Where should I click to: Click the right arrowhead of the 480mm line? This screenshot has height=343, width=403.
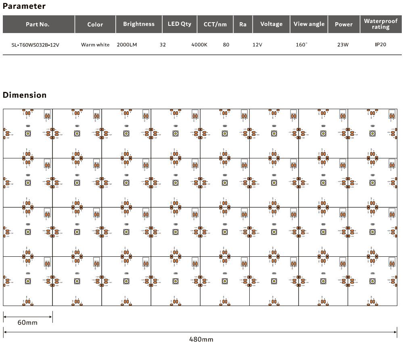click(x=395, y=332)
